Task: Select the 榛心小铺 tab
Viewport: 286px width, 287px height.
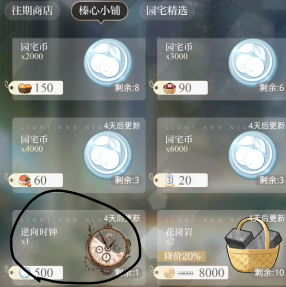Action: 100,10
